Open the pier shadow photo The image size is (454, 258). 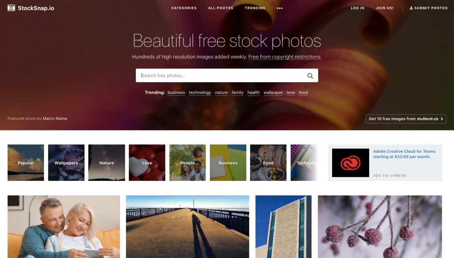(x=188, y=227)
